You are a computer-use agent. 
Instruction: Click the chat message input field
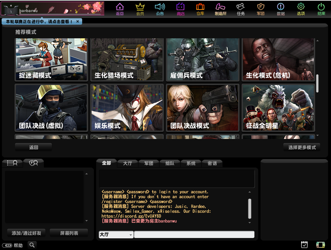click(194, 235)
